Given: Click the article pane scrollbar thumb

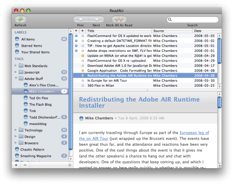Looking at the screenshot, I should pyautogui.click(x=219, y=102).
